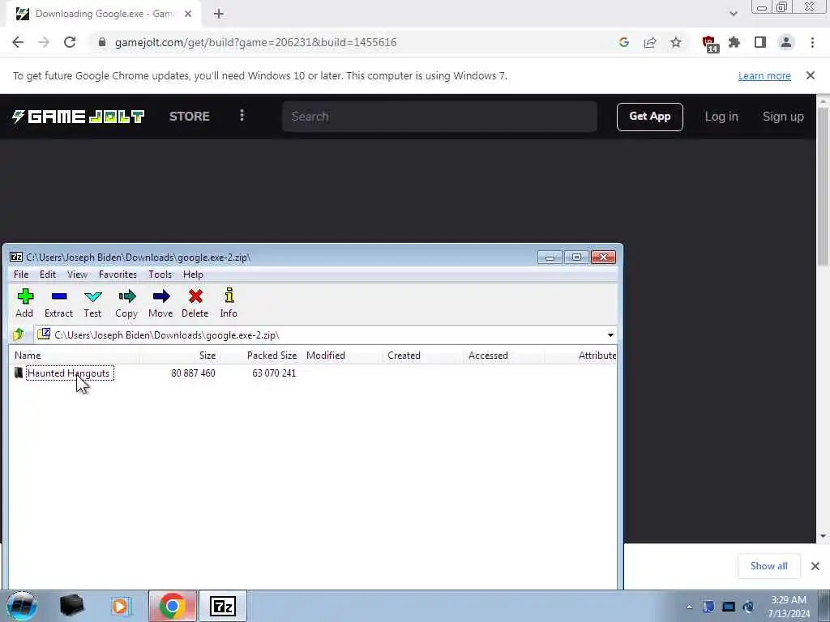Click the Game Jolt page vertical scrollbar
The height and width of the screenshot is (622, 830).
tap(823, 186)
